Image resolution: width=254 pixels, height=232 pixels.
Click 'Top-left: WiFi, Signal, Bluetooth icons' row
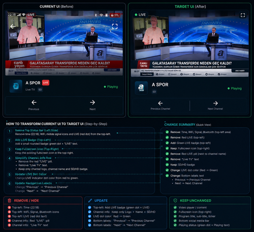(36, 212)
